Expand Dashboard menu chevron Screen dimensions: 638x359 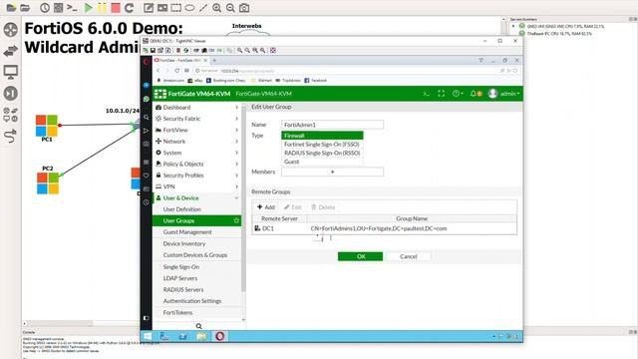click(x=236, y=108)
